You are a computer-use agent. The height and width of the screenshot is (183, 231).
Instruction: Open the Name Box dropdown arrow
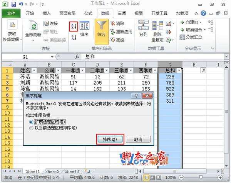point(52,57)
